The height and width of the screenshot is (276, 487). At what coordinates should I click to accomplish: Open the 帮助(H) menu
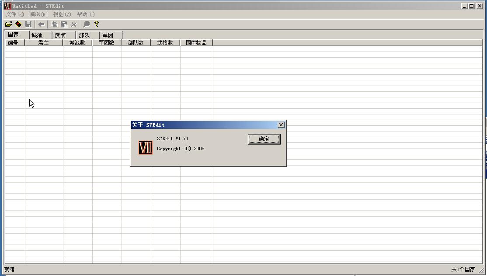pyautogui.click(x=85, y=14)
